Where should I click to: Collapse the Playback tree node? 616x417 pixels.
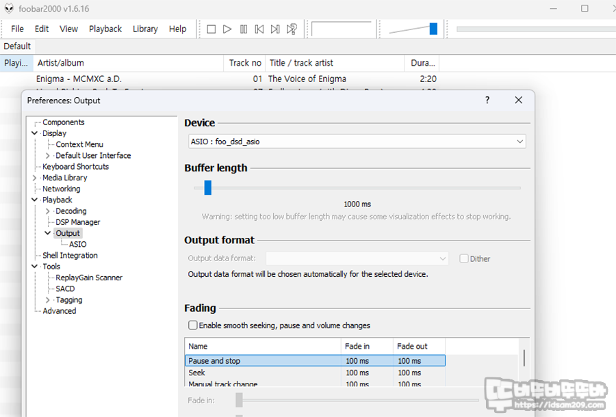[35, 200]
